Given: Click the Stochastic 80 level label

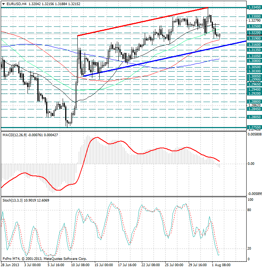Looking at the screenshot, I should (249, 210).
